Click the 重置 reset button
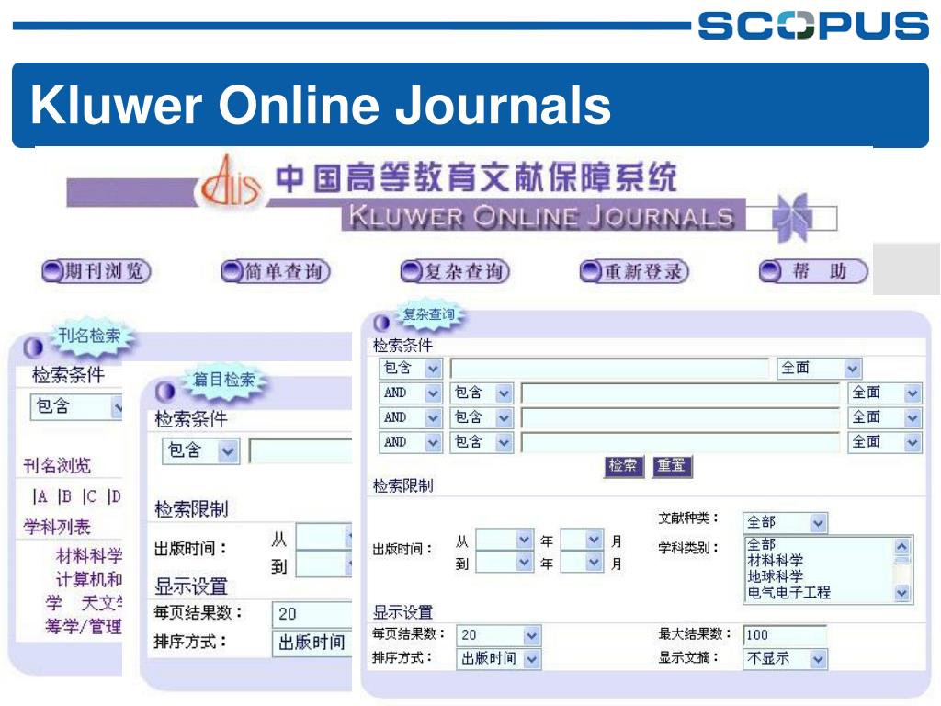941x706 pixels. 672,466
